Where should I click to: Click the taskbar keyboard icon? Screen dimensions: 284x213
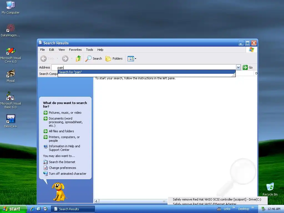[219, 209]
